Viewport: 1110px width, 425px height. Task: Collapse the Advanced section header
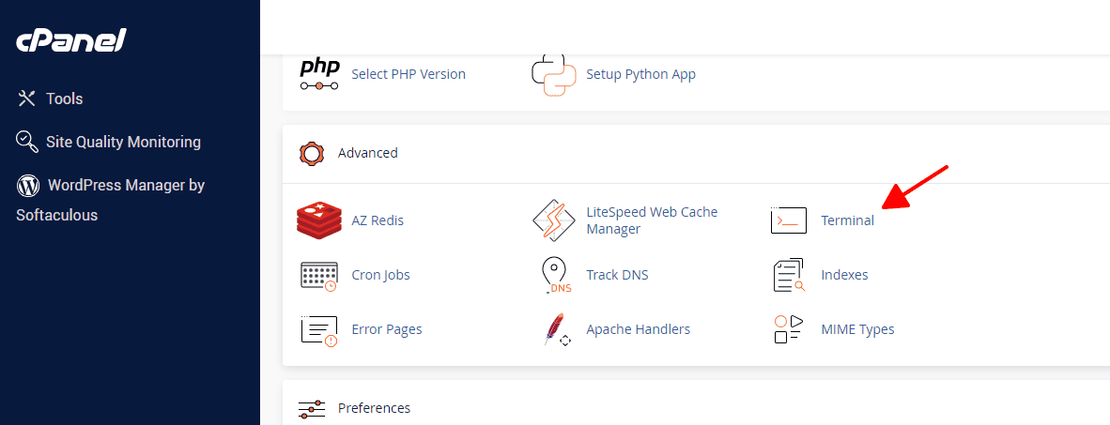(367, 153)
